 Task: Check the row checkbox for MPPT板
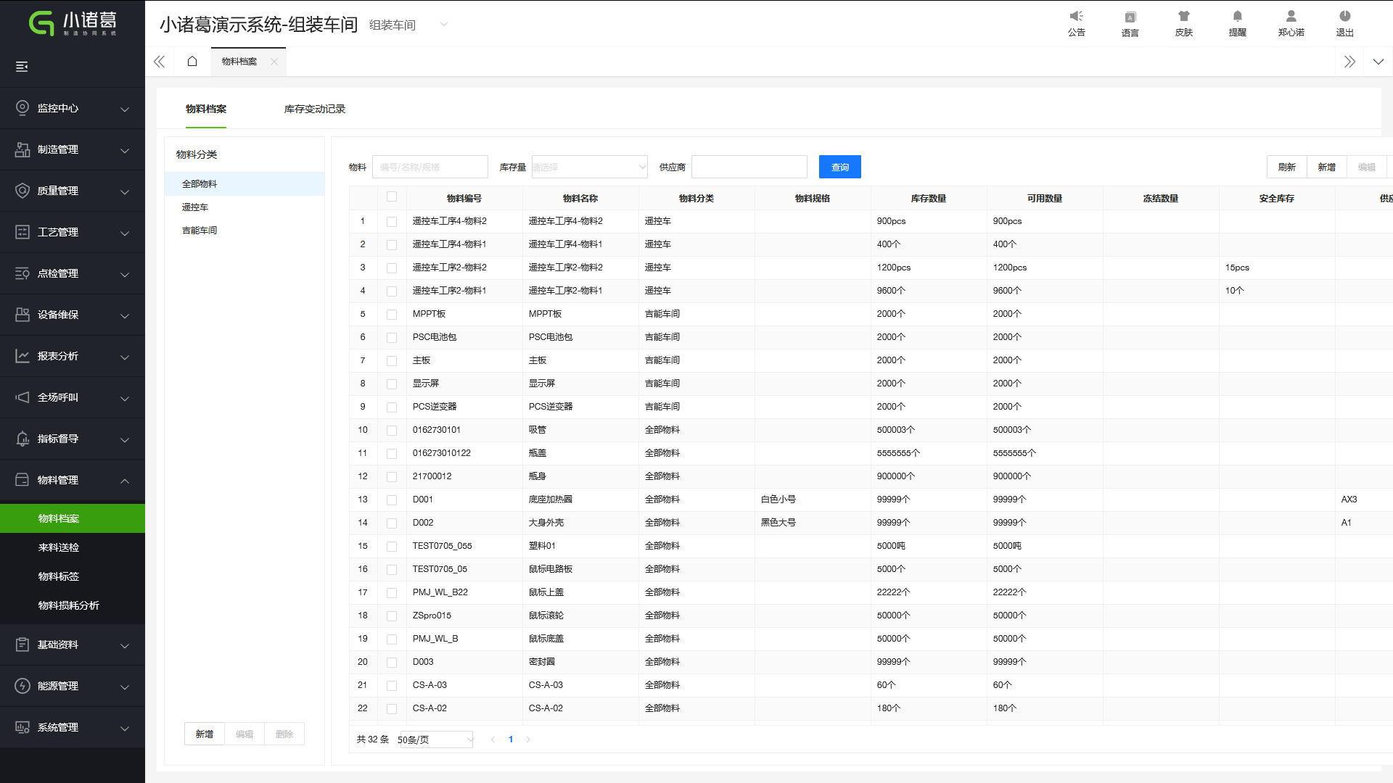(392, 314)
